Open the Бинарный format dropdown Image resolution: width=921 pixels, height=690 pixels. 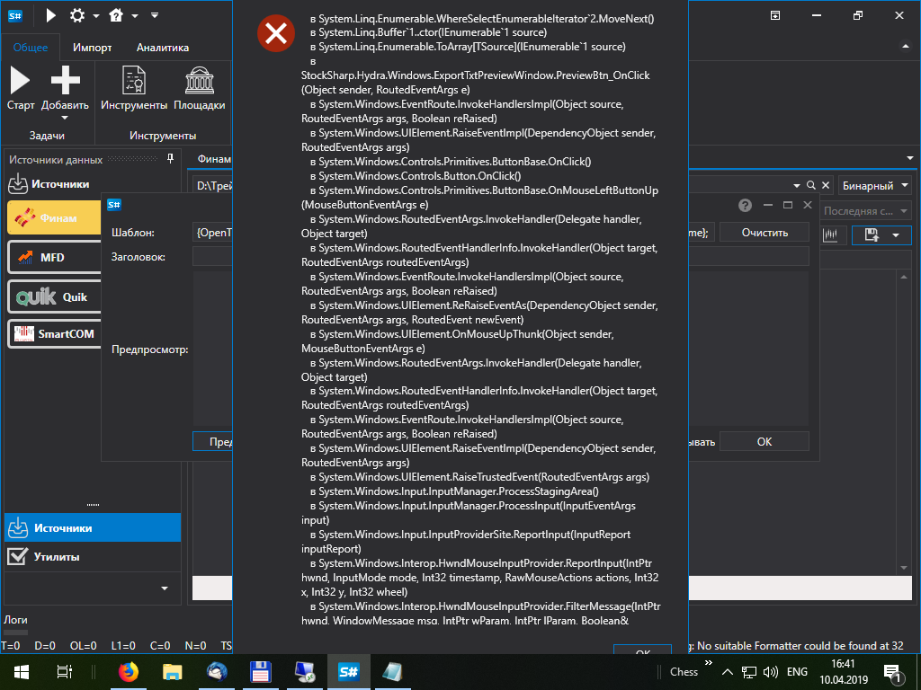pos(875,185)
